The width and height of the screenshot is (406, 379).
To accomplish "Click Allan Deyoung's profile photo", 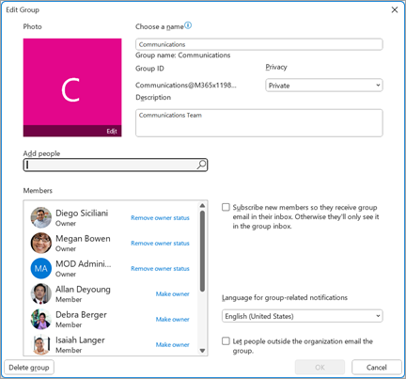I will tap(41, 293).
